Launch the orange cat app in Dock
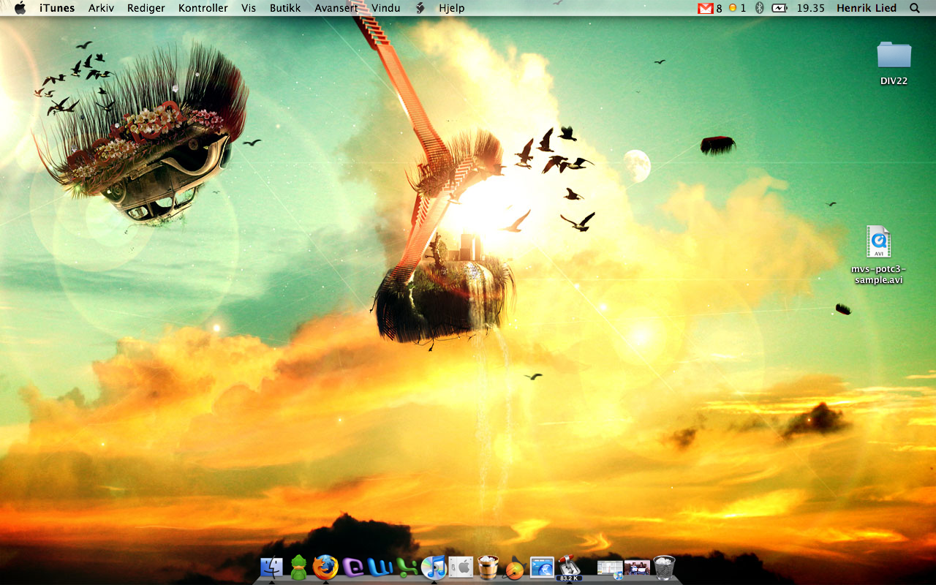The height and width of the screenshot is (585, 936). click(515, 567)
